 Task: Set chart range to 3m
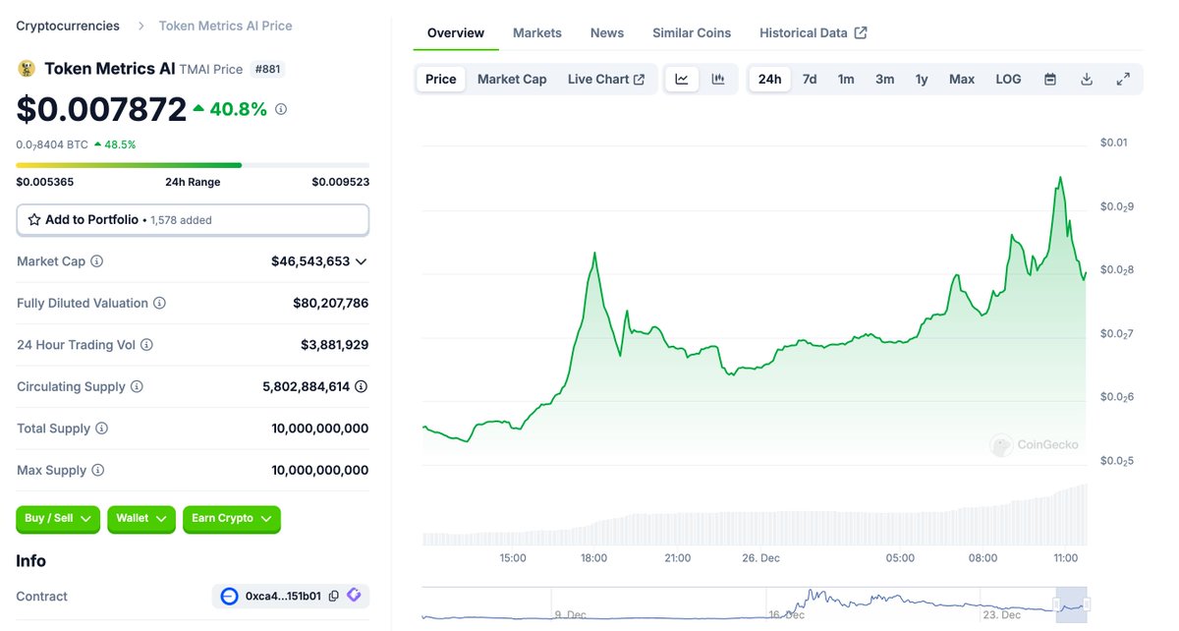point(884,79)
